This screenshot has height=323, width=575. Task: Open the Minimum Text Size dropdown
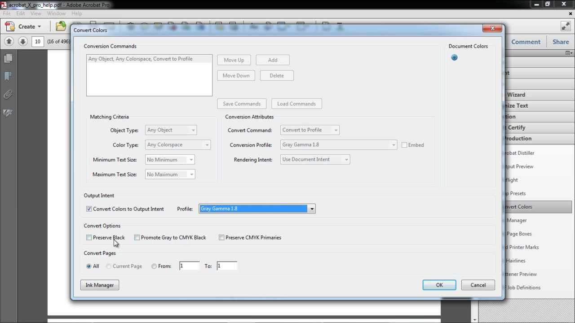(170, 160)
